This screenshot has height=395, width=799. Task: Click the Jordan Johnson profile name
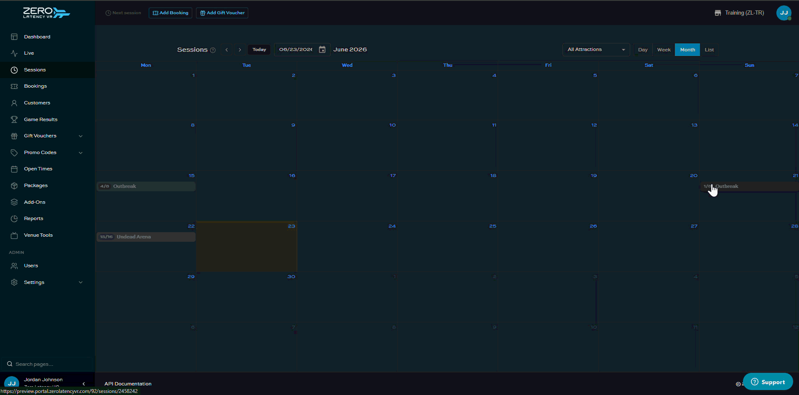43,380
